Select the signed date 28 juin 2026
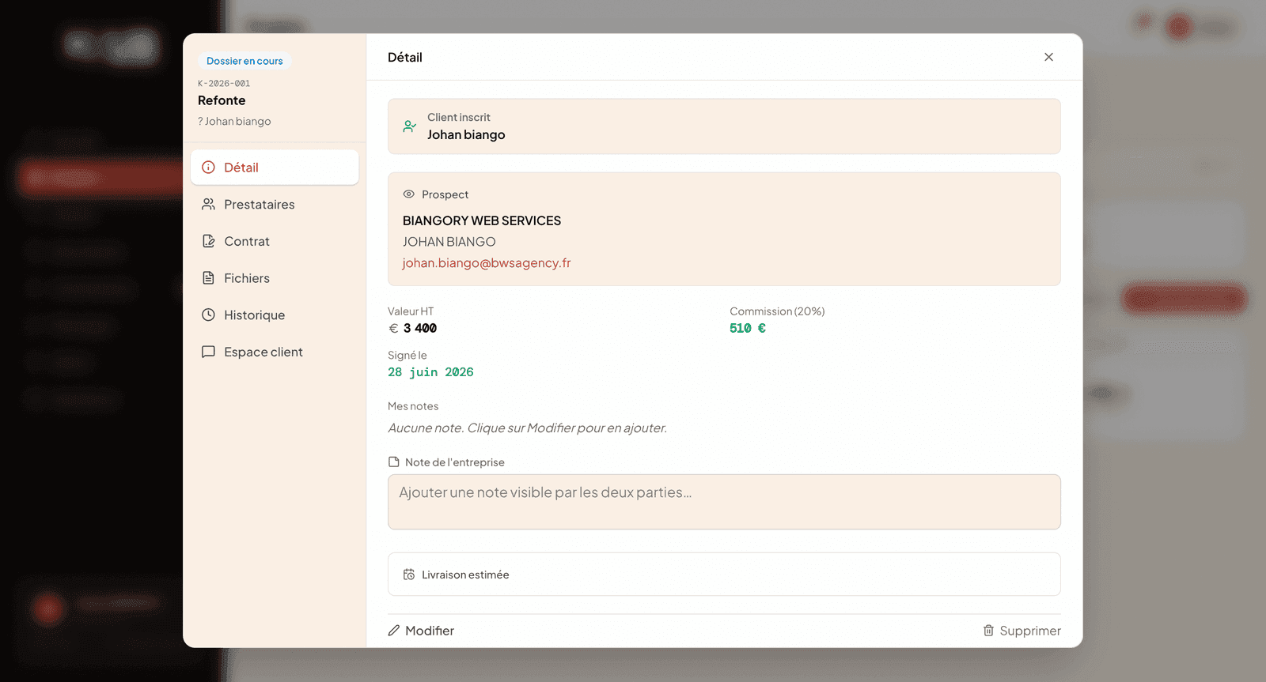This screenshot has height=682, width=1266. pos(430,372)
